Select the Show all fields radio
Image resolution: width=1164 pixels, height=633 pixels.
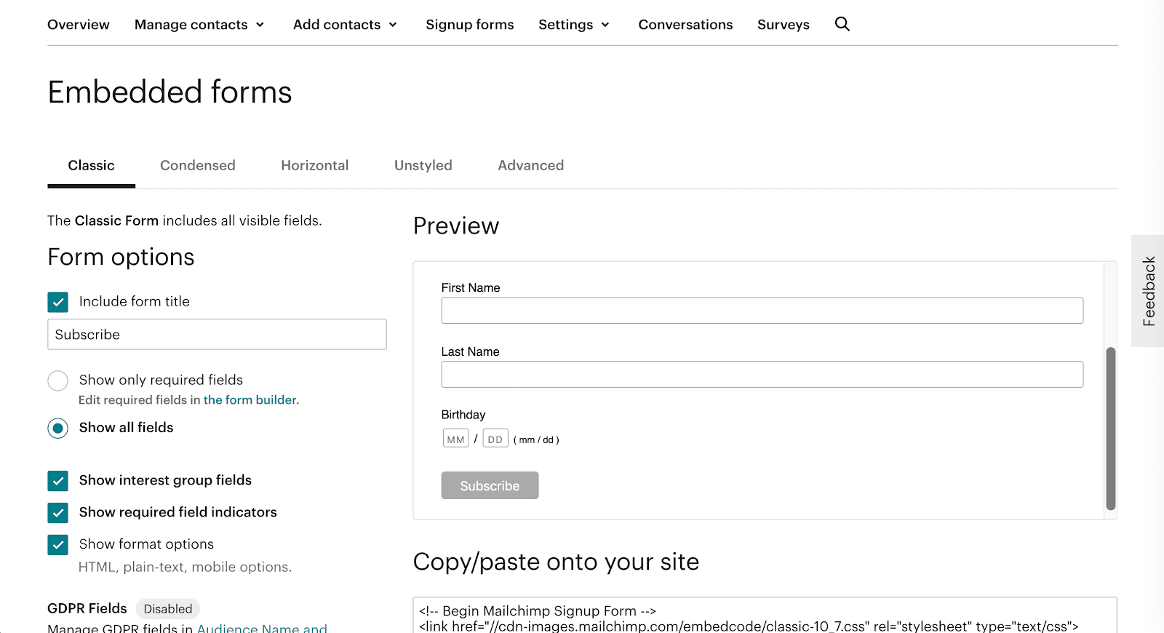pos(58,428)
